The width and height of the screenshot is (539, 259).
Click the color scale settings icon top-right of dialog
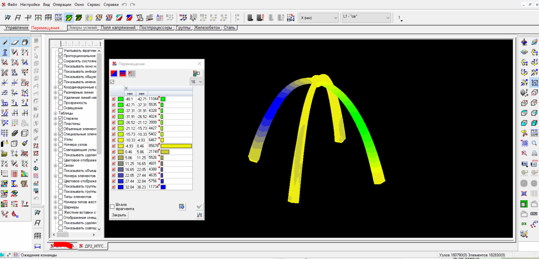[196, 73]
